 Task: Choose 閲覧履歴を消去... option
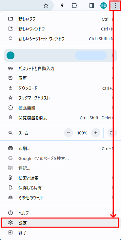pyautogui.click(x=60, y=118)
